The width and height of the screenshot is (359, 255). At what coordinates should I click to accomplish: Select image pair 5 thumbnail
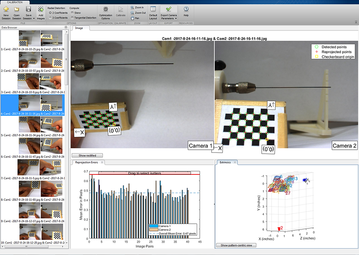tap(40, 124)
